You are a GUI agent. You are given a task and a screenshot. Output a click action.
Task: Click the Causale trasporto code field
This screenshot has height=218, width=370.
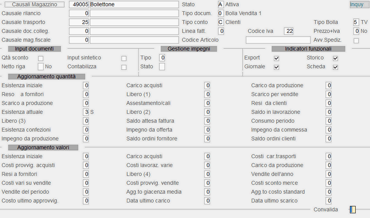(x=79, y=22)
